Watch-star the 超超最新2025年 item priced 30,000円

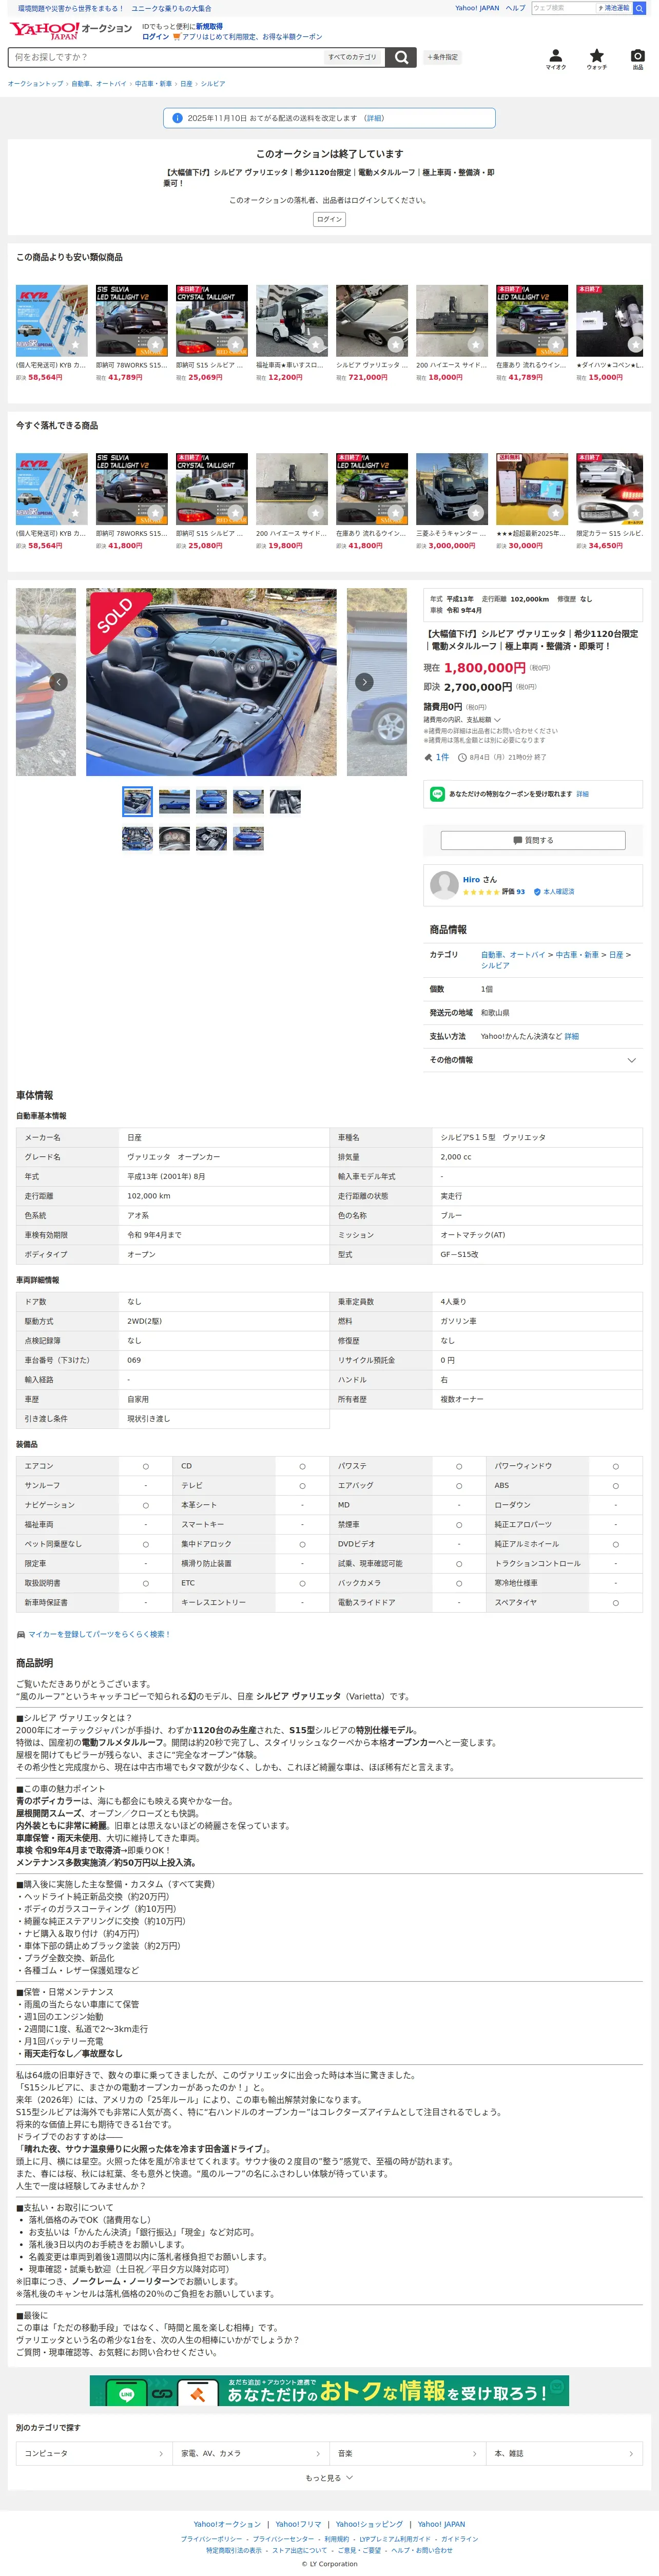[x=555, y=513]
